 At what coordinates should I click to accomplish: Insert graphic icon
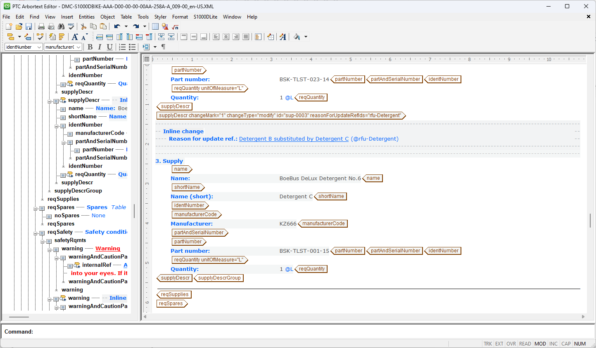tap(165, 26)
